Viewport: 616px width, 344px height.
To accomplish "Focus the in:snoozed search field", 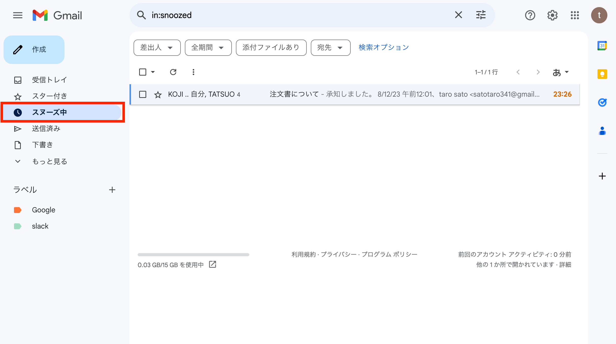I will pos(300,15).
